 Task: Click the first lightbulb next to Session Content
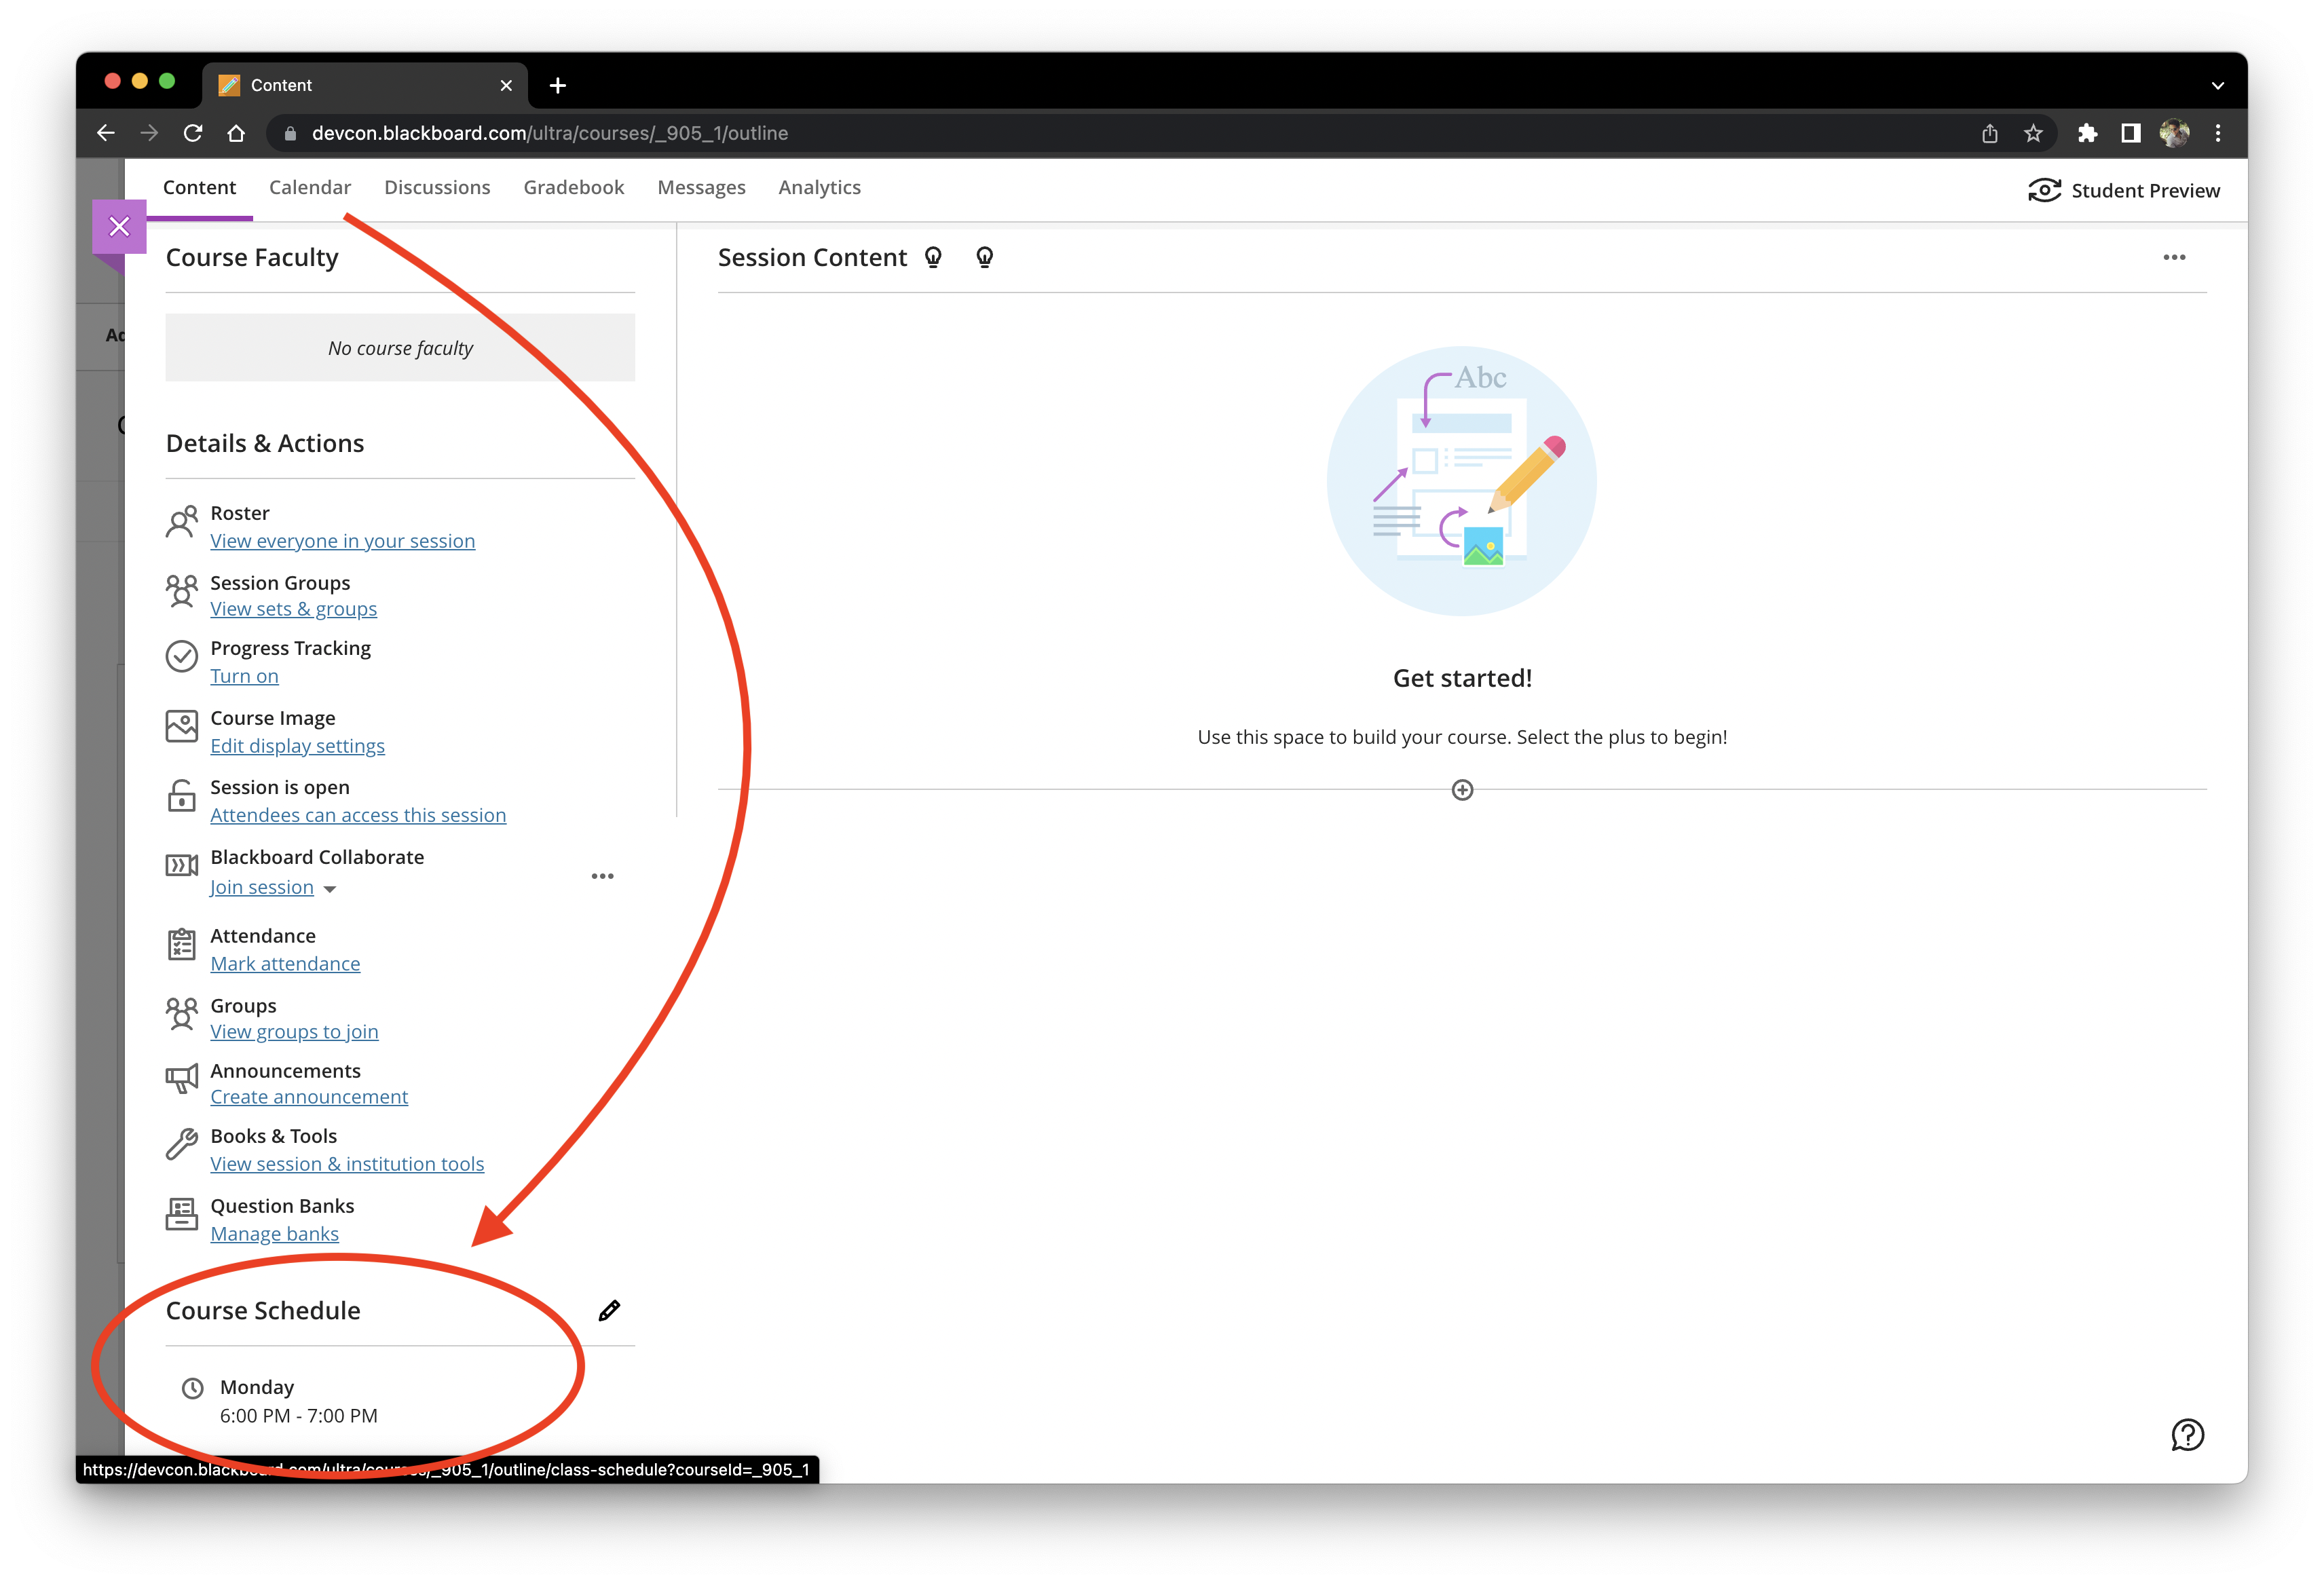pos(933,258)
